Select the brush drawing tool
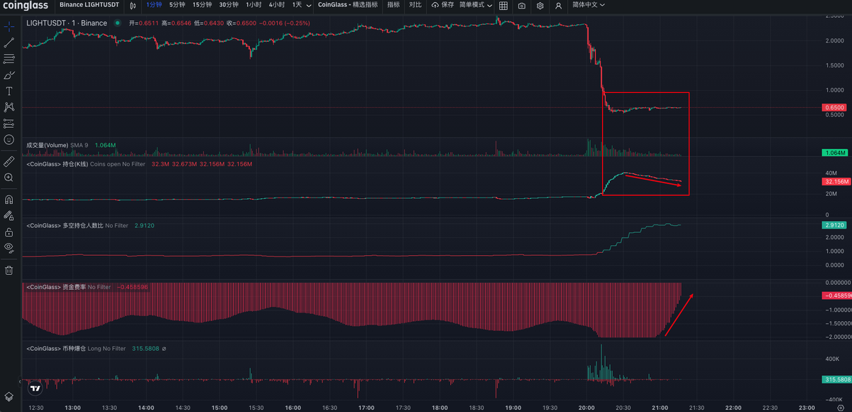This screenshot has width=852, height=412. (9, 75)
